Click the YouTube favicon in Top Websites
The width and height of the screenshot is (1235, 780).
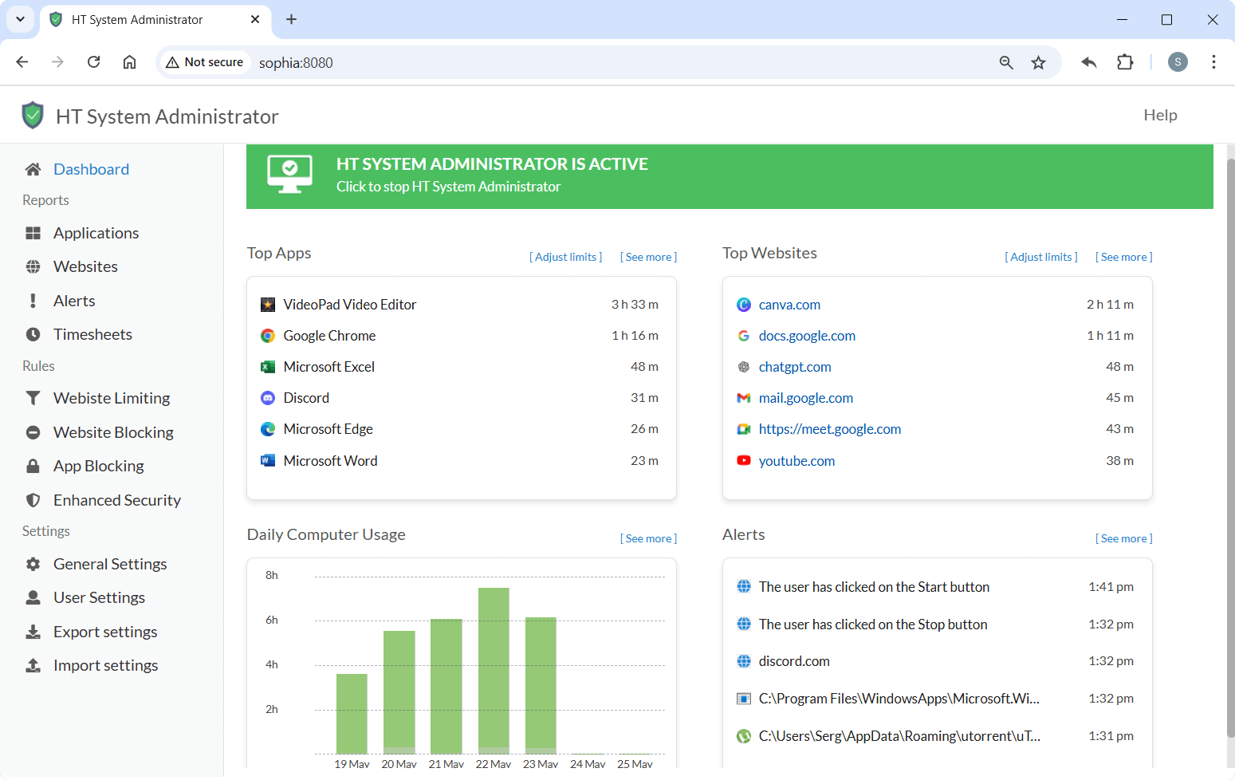744,460
